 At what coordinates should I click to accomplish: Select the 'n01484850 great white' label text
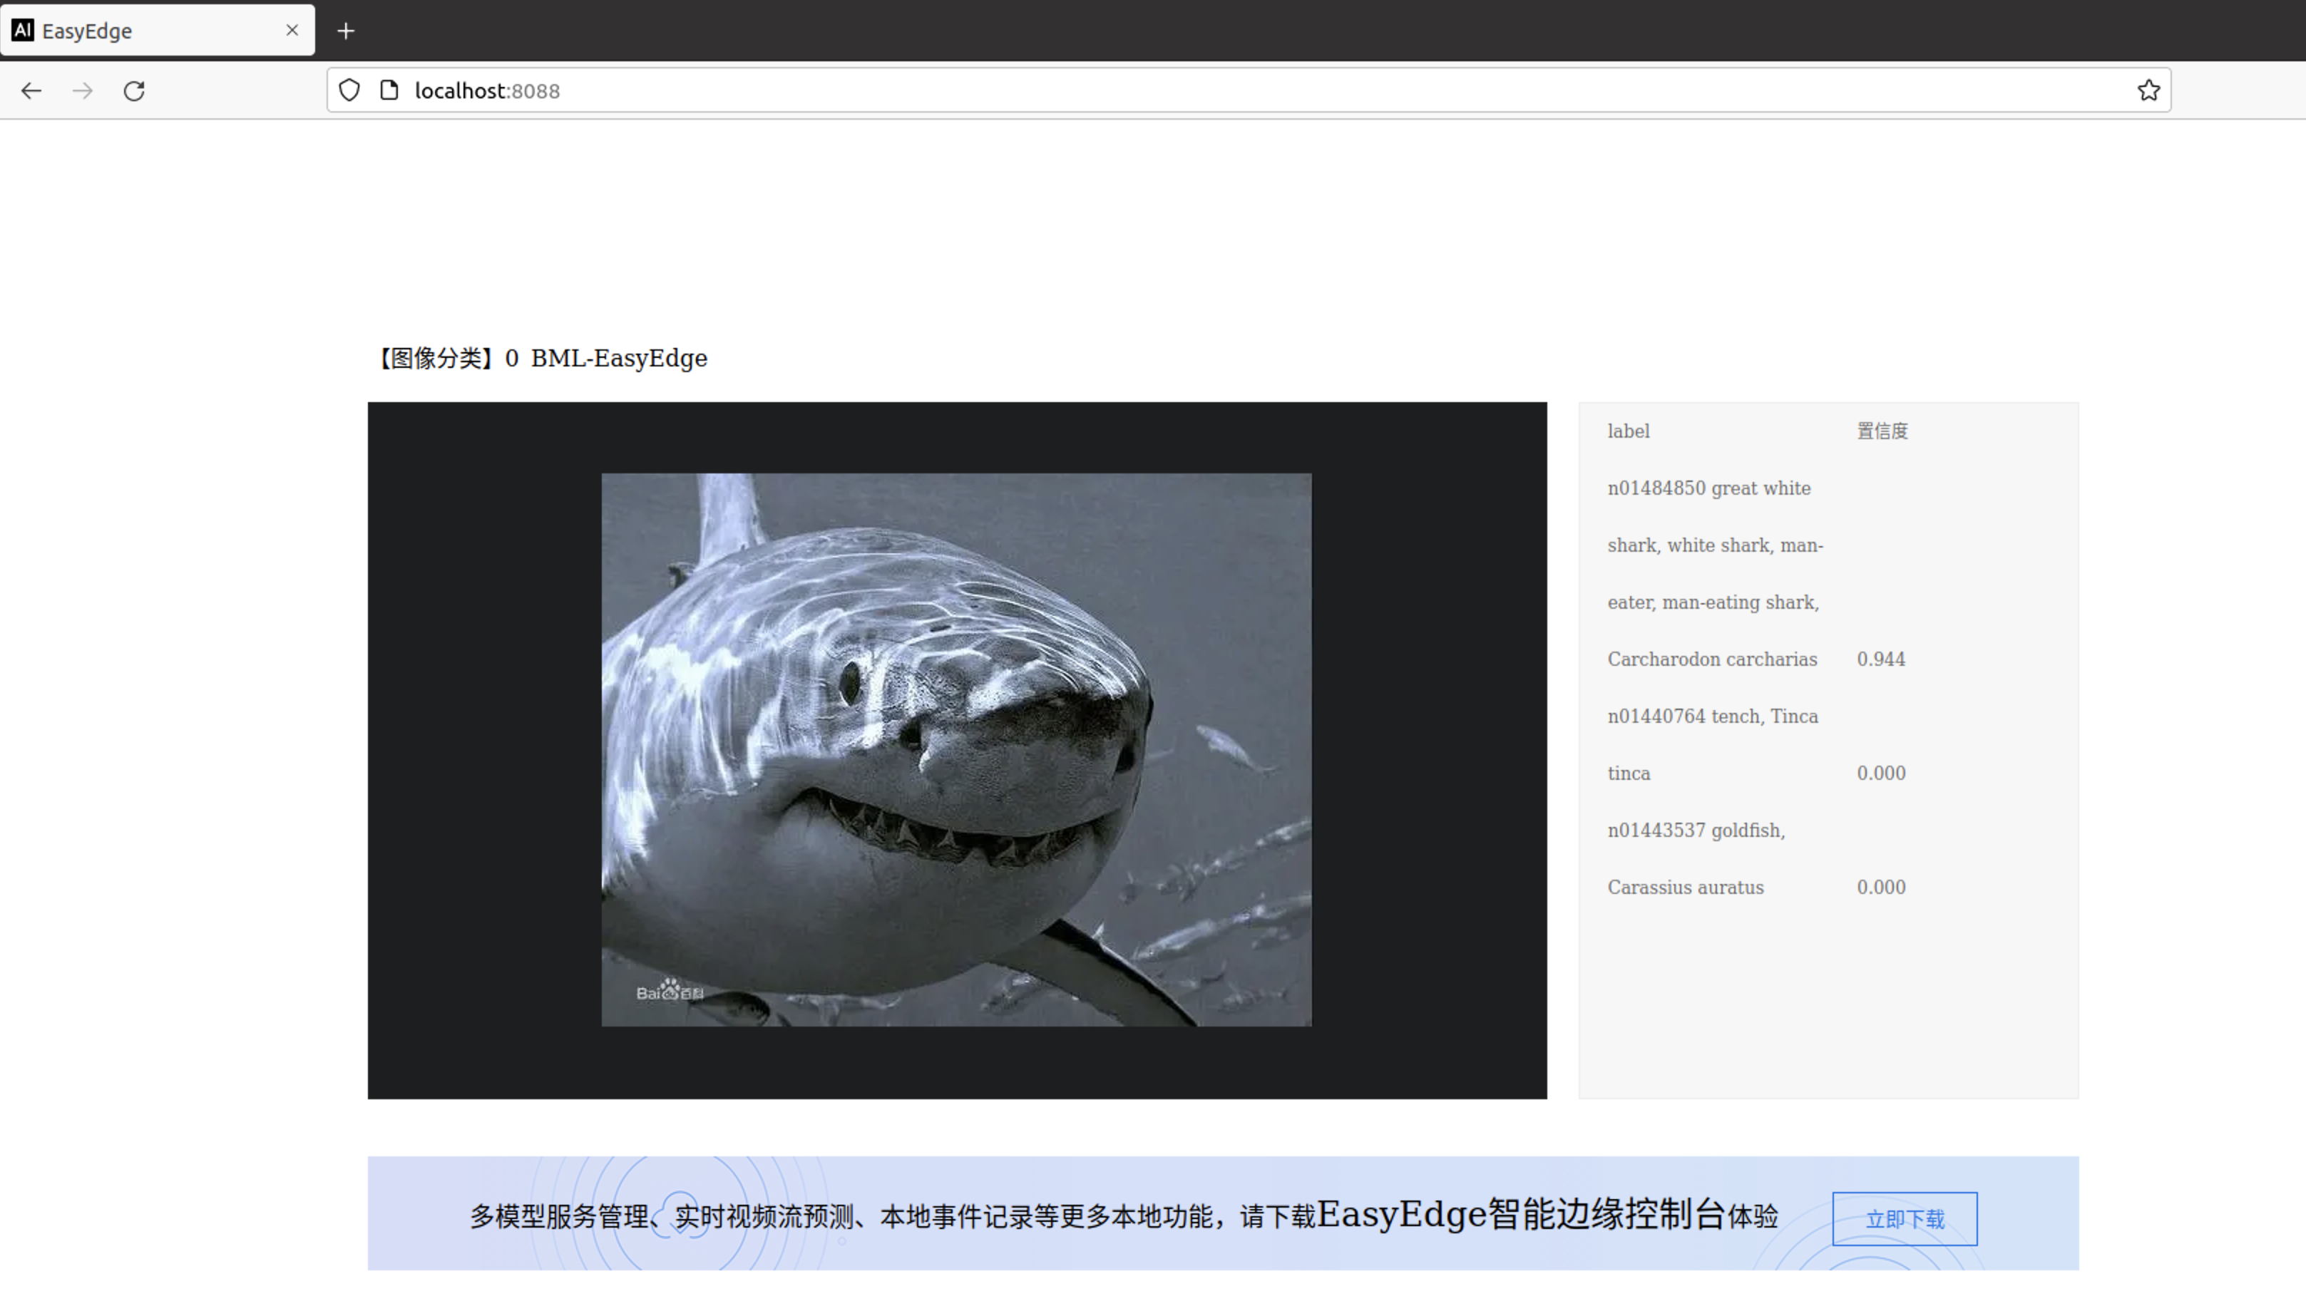click(x=1708, y=488)
